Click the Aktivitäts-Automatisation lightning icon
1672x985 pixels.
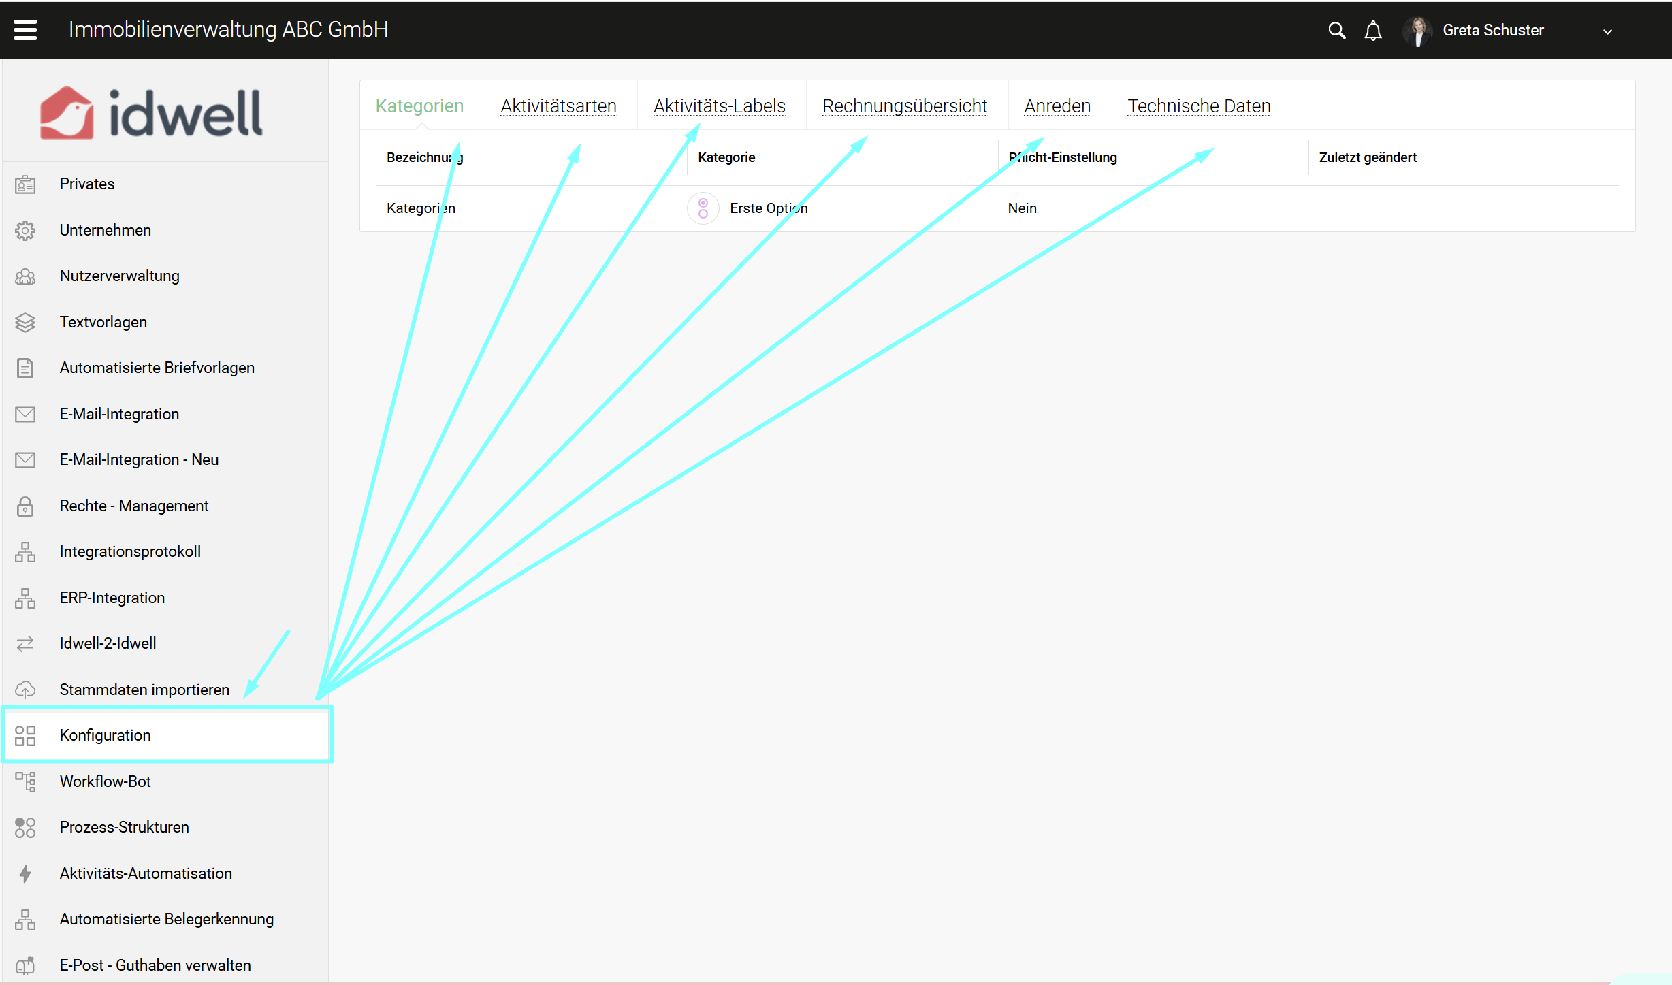pos(25,873)
